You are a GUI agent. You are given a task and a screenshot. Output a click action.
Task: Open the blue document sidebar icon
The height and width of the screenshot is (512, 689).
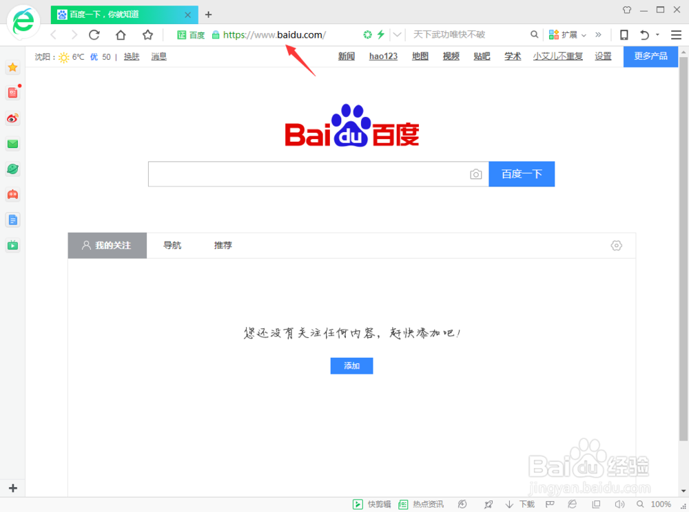click(12, 220)
